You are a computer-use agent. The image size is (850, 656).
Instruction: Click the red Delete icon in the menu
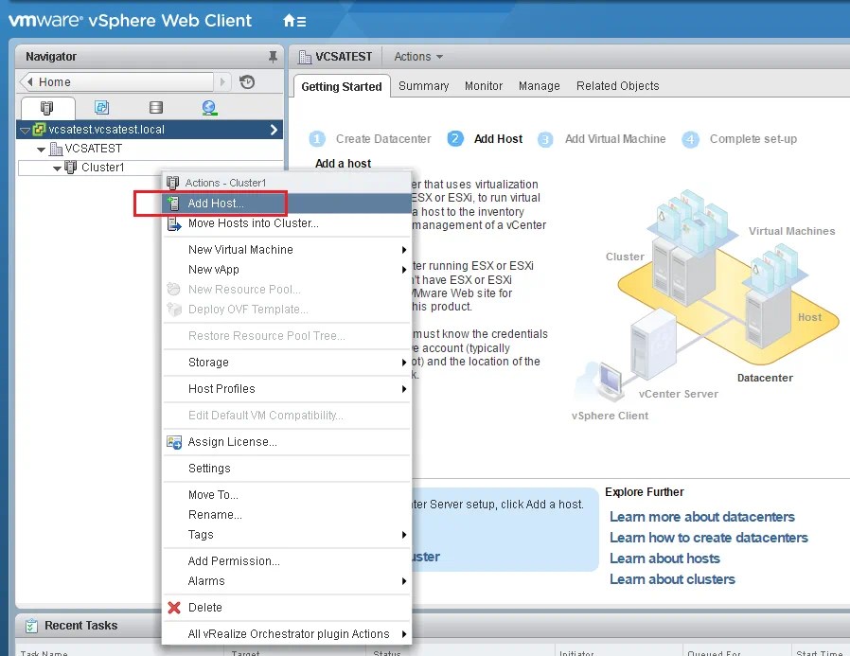[175, 607]
